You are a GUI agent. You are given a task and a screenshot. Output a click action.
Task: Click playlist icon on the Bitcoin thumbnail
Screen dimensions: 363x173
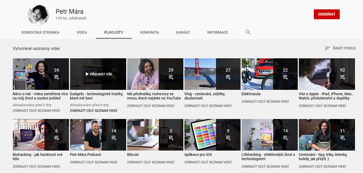pyautogui.click(x=171, y=138)
